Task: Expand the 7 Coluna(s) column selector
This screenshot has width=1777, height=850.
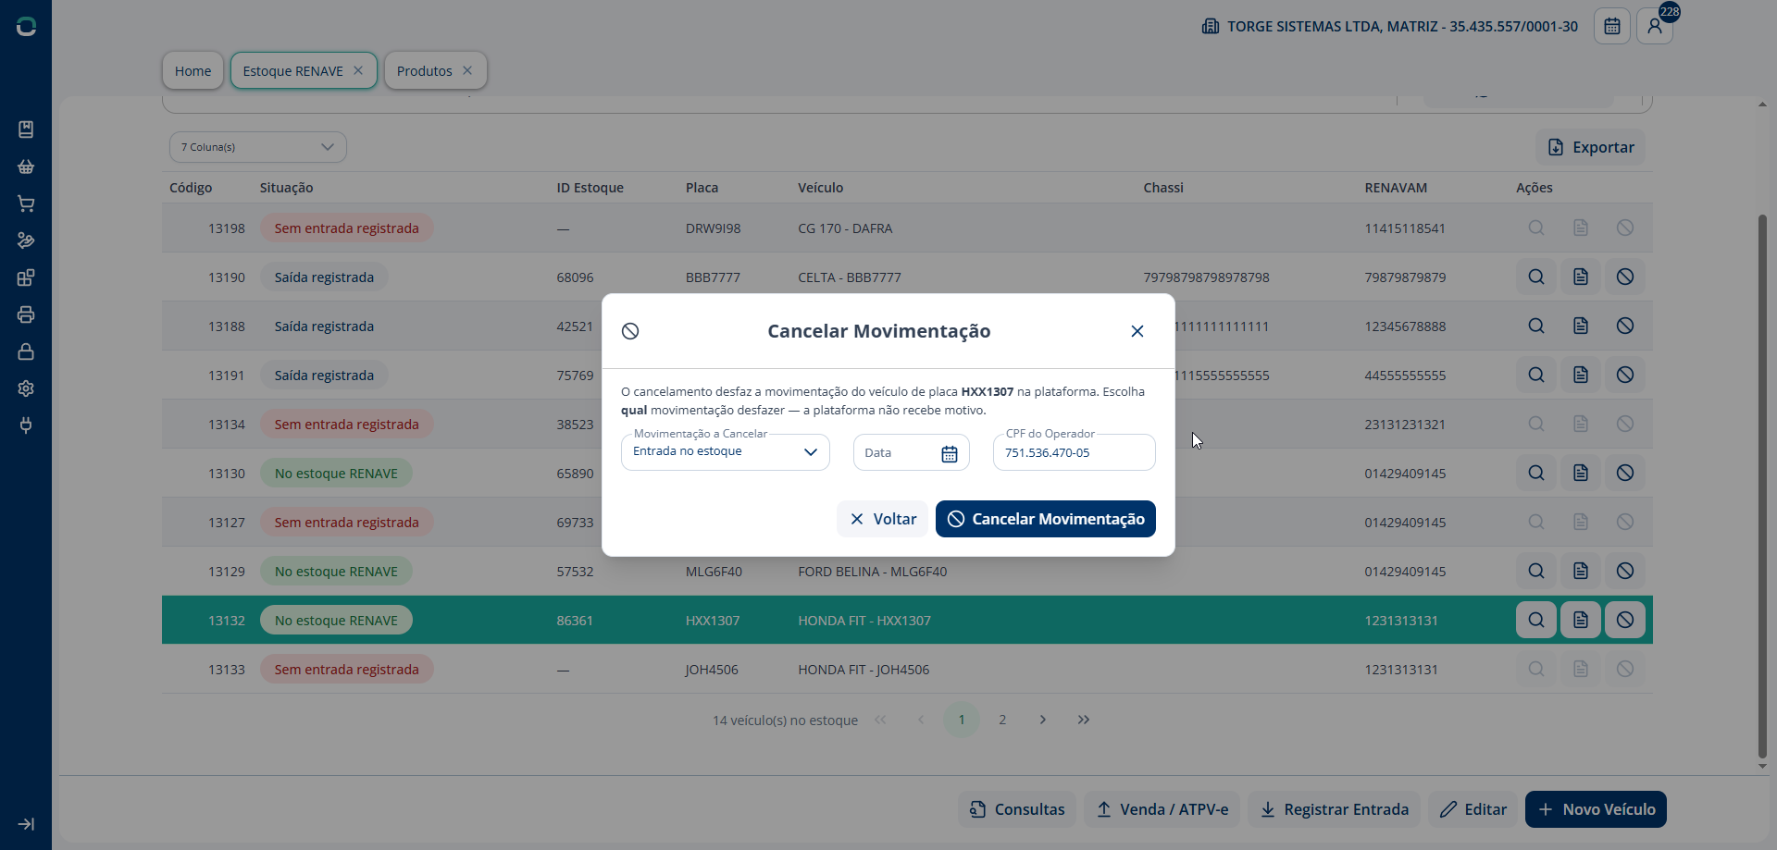Action: pyautogui.click(x=258, y=147)
